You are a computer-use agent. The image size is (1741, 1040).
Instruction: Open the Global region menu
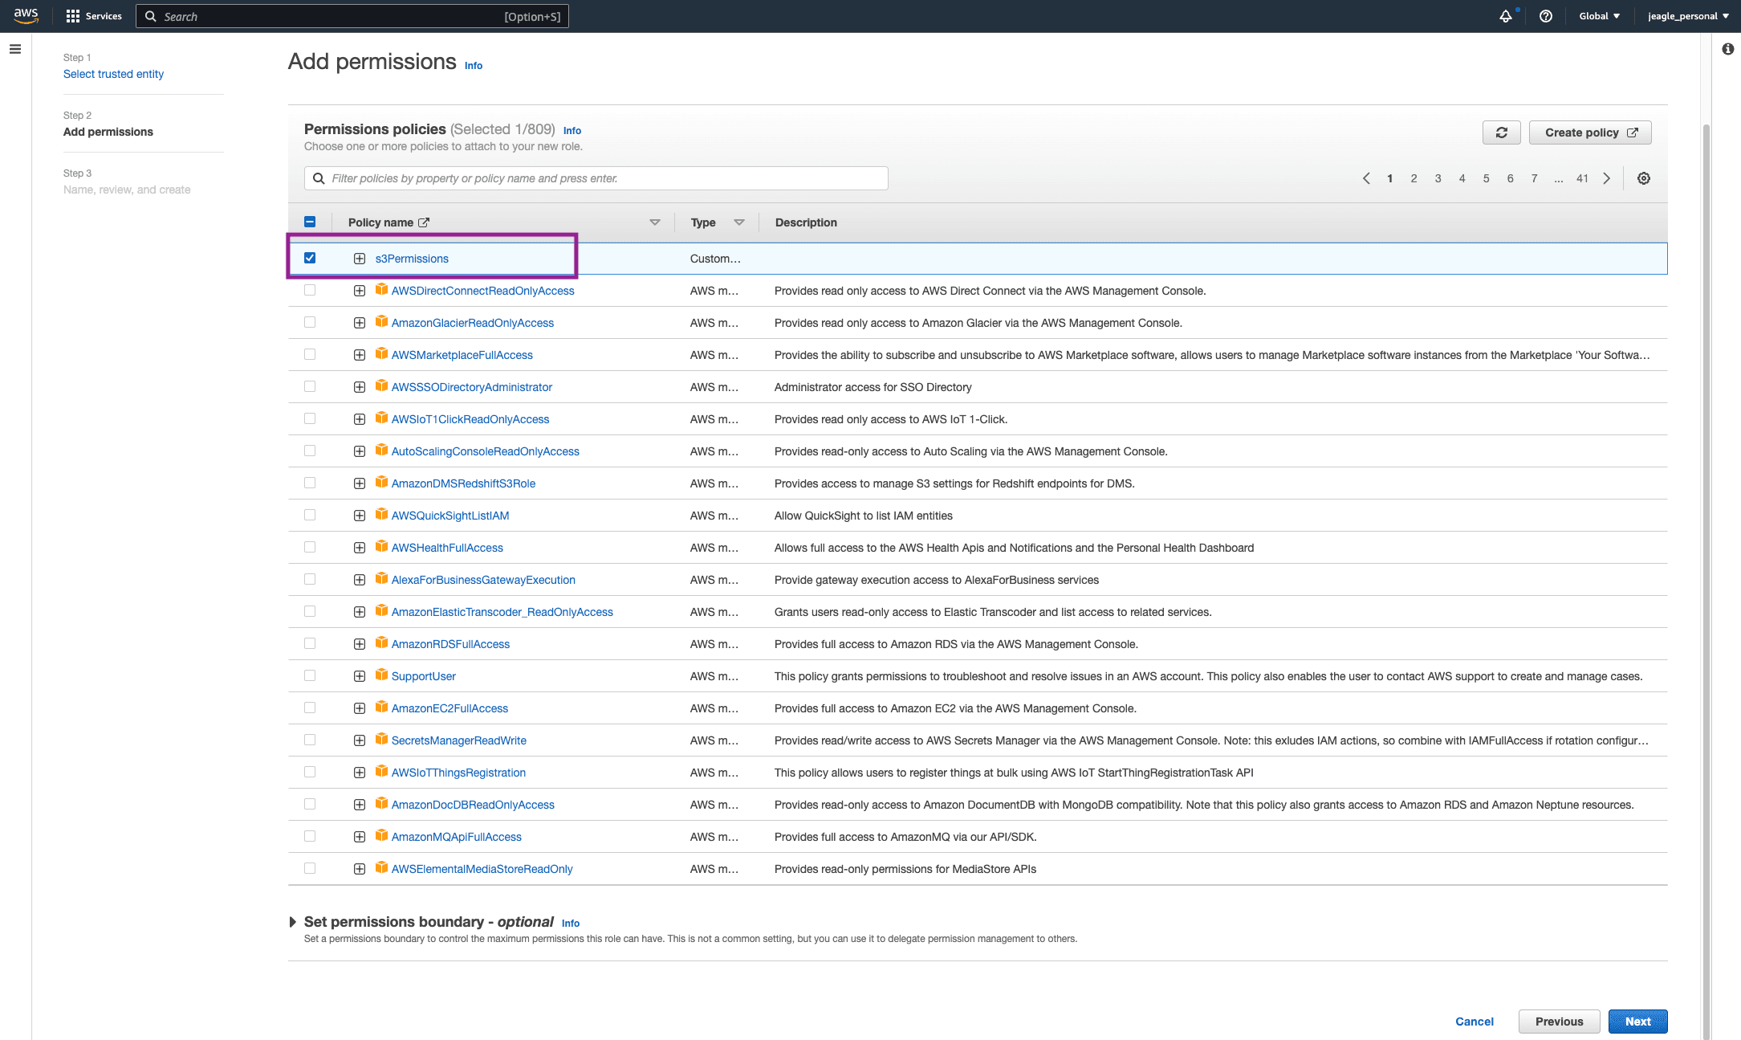(1599, 16)
